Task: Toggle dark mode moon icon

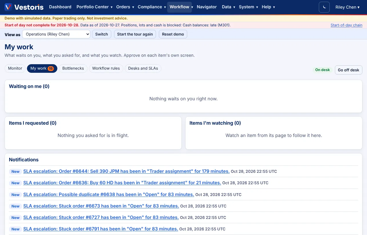Action: click(x=324, y=7)
